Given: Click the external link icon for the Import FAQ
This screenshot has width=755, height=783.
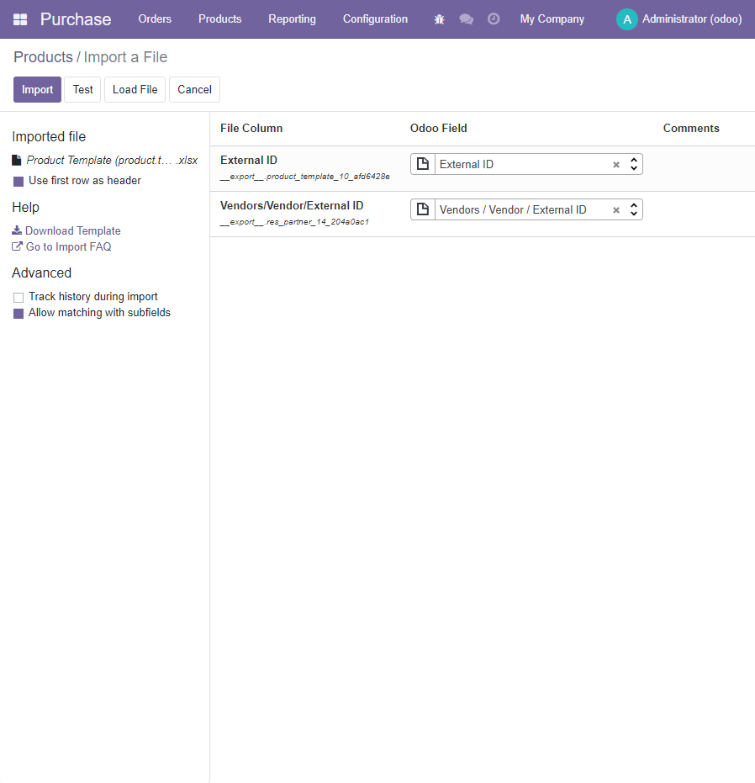Looking at the screenshot, I should (x=17, y=246).
